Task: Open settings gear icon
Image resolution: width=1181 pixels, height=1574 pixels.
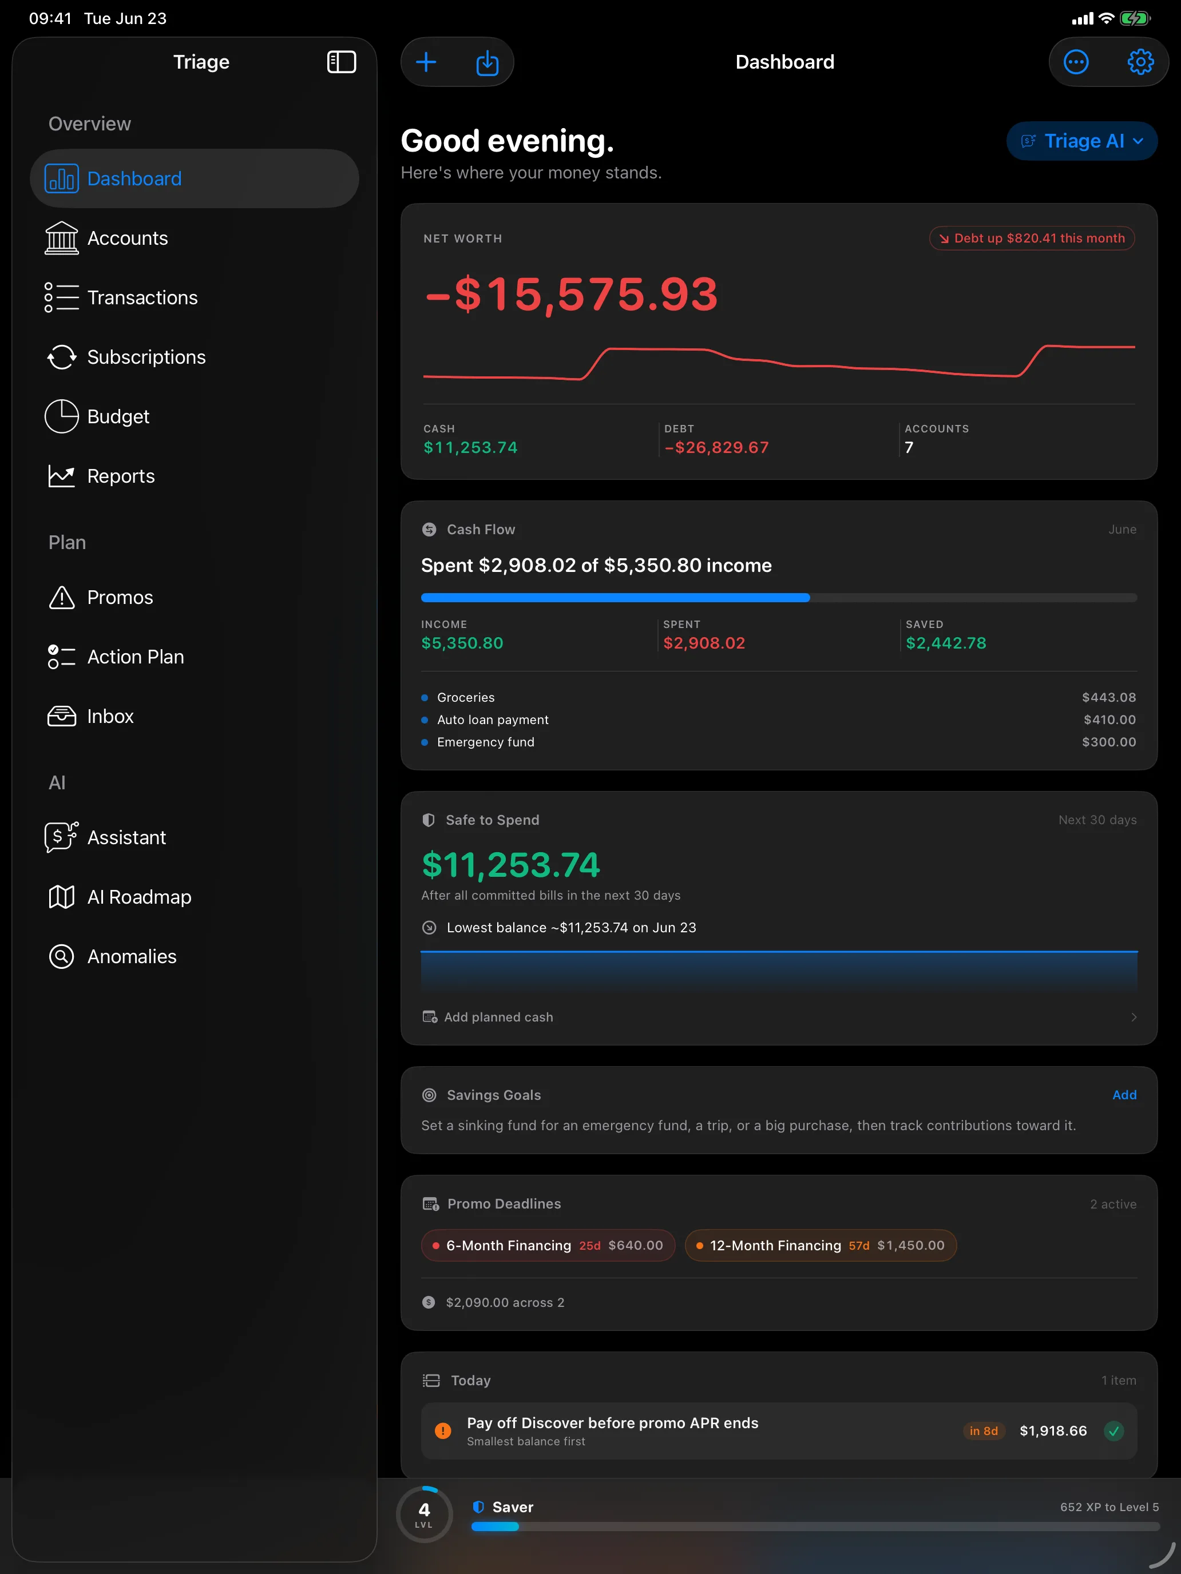Action: pyautogui.click(x=1140, y=62)
